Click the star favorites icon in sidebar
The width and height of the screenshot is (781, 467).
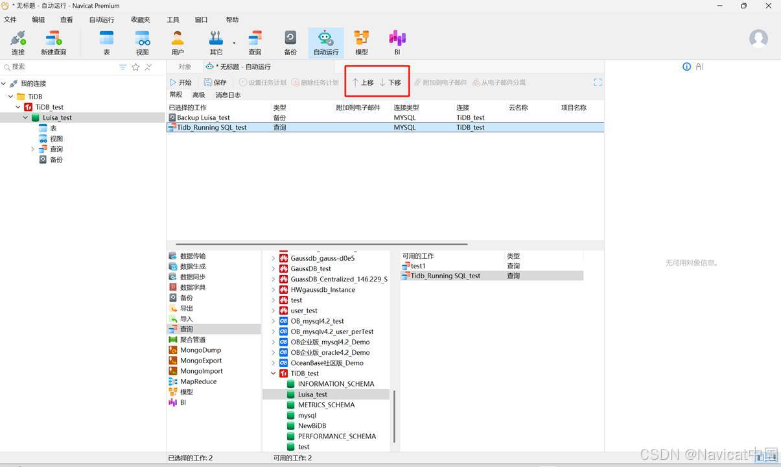coord(135,67)
